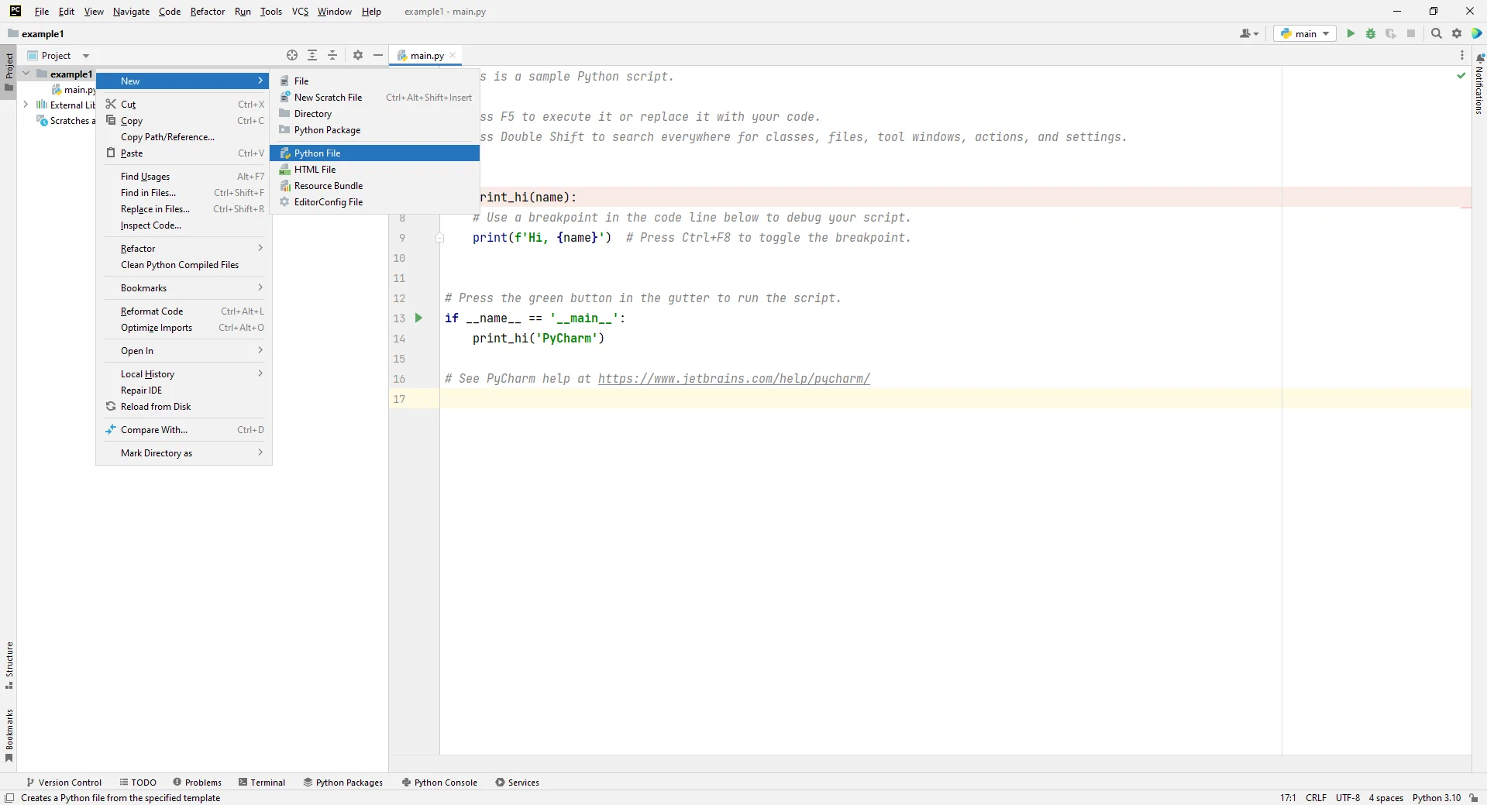Viewport: 1487px width, 805px height.
Task: Run with coverage icon in toolbar
Action: tap(1391, 33)
